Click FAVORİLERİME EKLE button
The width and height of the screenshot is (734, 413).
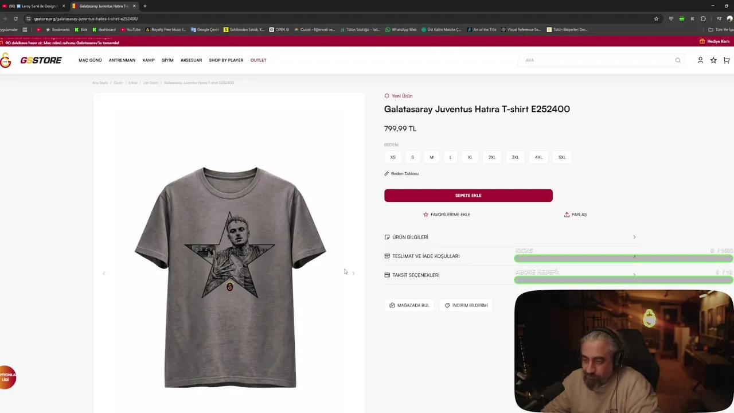(x=447, y=215)
